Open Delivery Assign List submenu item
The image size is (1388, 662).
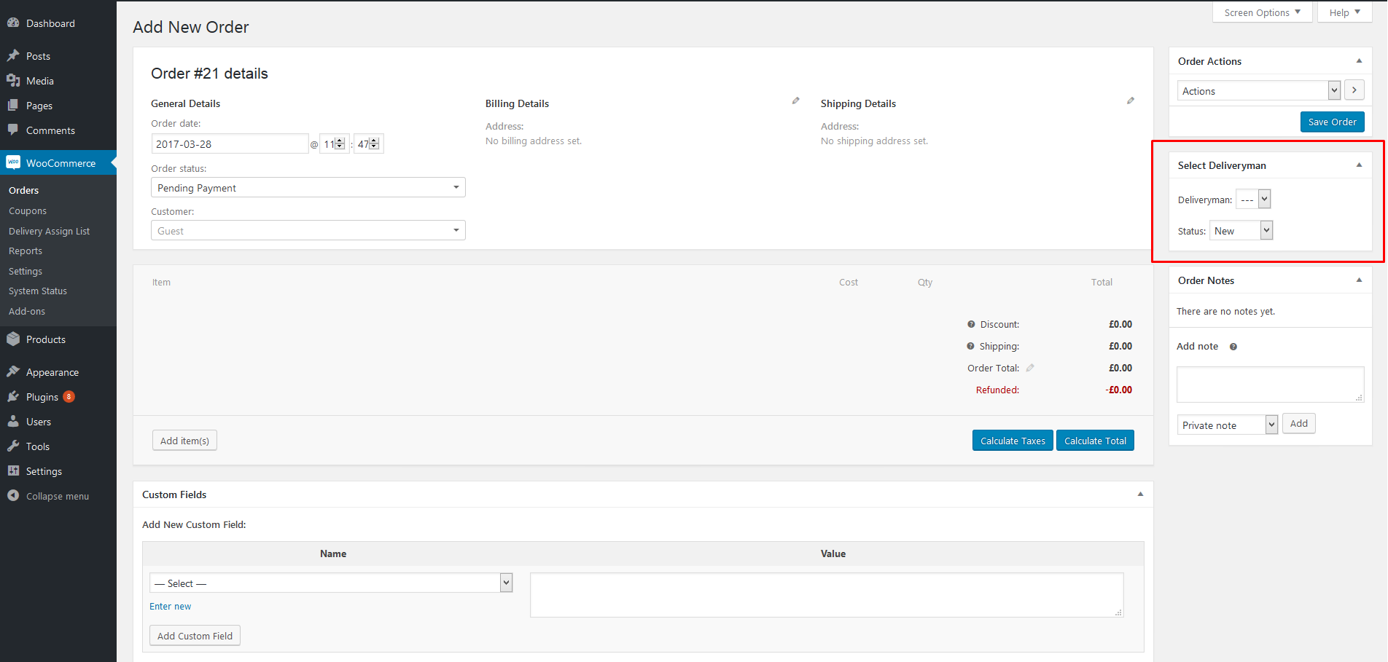point(49,231)
